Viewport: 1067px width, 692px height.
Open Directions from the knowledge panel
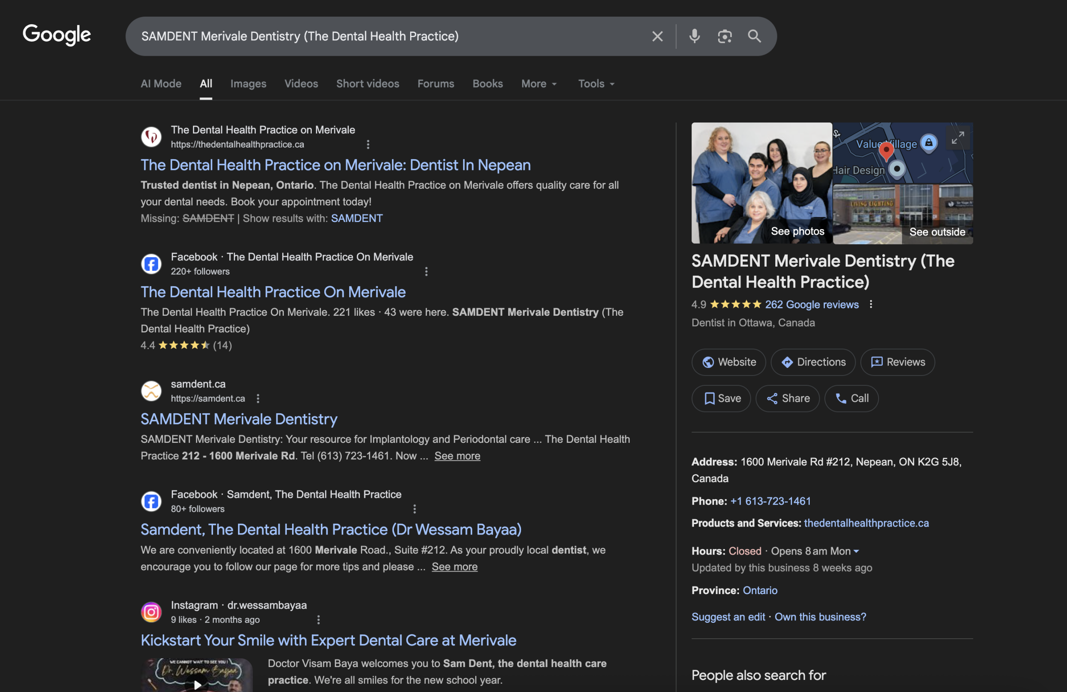(813, 362)
